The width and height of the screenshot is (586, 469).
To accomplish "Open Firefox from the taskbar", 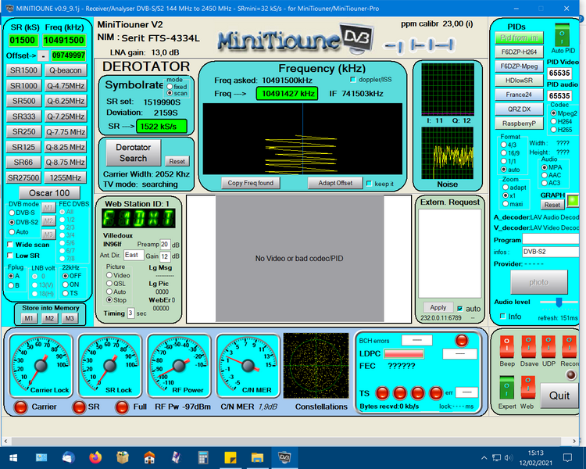I will point(95,457).
